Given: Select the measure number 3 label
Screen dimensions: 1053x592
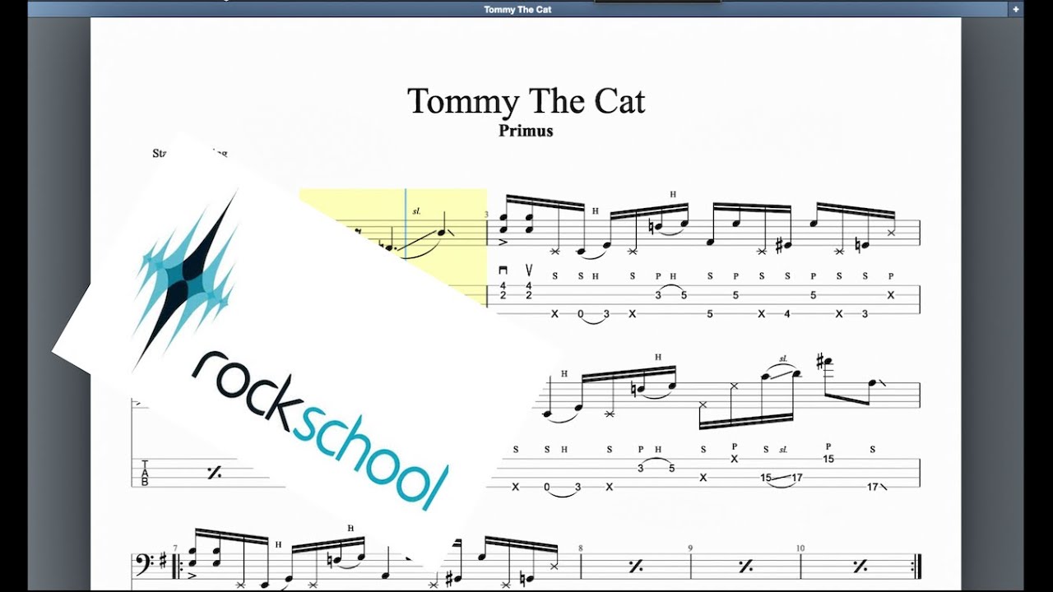Looking at the screenshot, I should click(x=486, y=215).
